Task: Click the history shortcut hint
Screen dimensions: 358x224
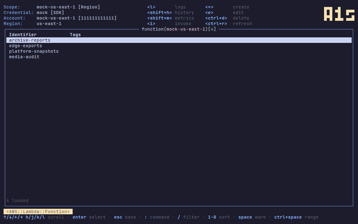Action: point(184,13)
